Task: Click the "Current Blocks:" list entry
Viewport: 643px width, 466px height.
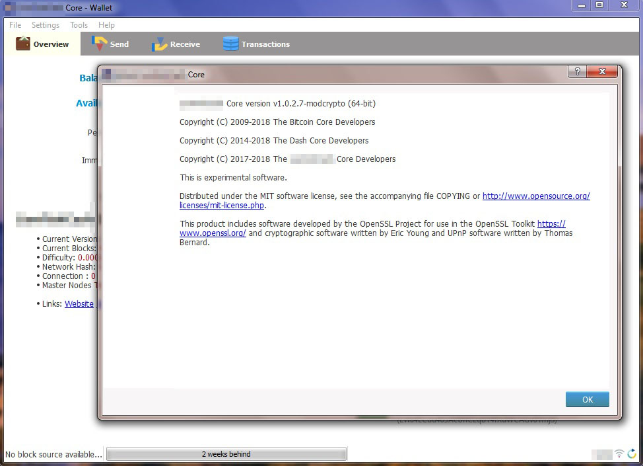Action: [x=67, y=249]
